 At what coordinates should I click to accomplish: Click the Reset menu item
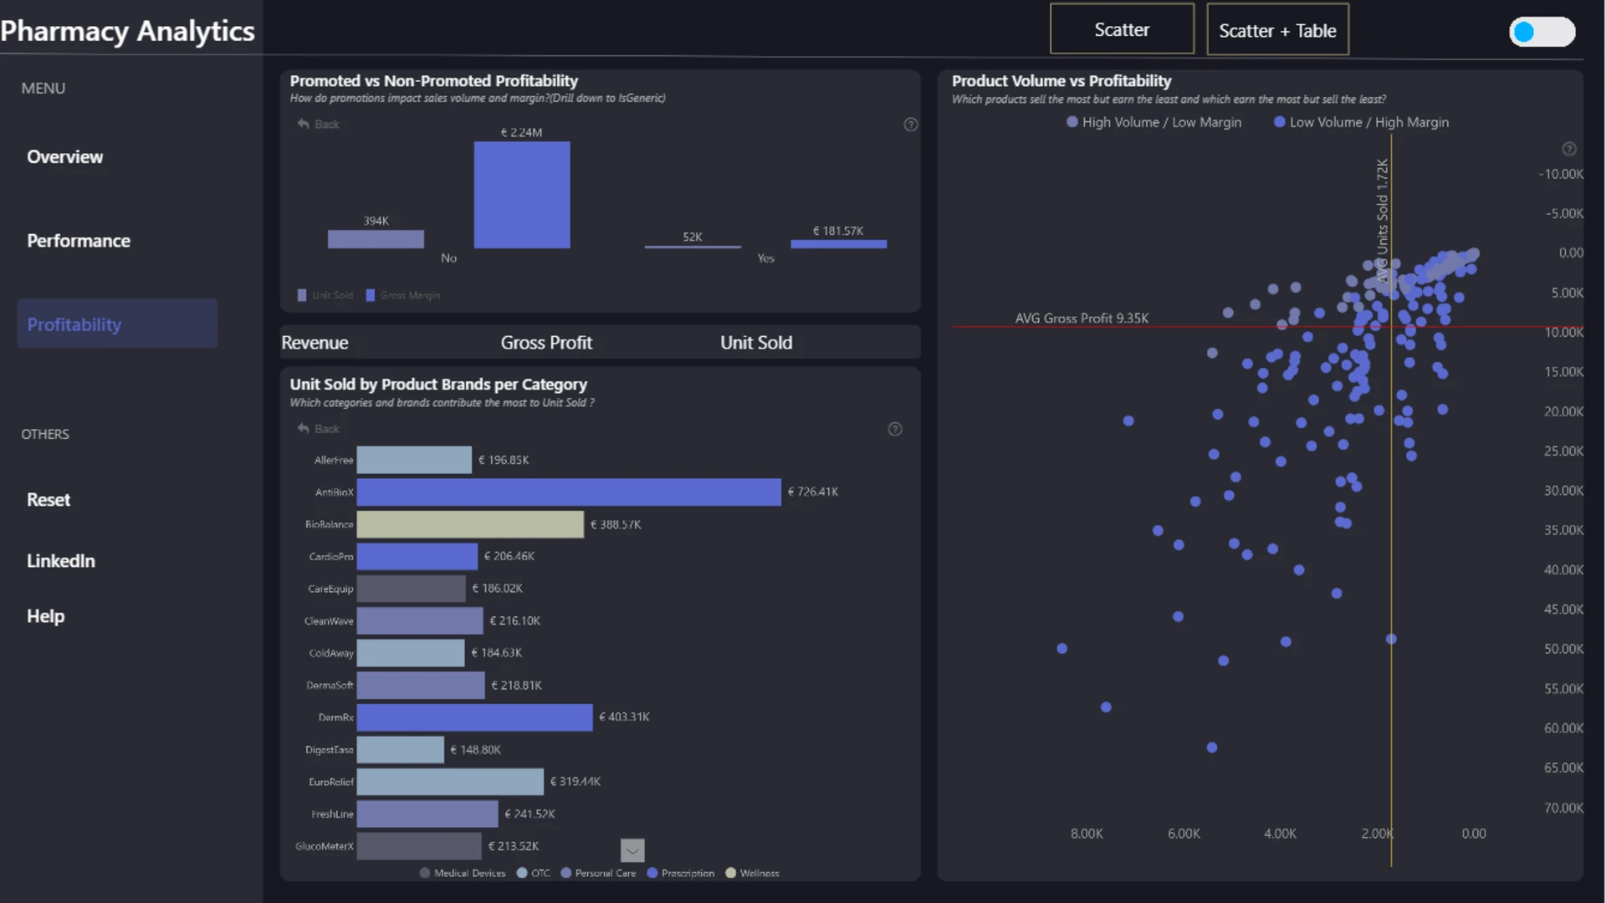pyautogui.click(x=49, y=500)
